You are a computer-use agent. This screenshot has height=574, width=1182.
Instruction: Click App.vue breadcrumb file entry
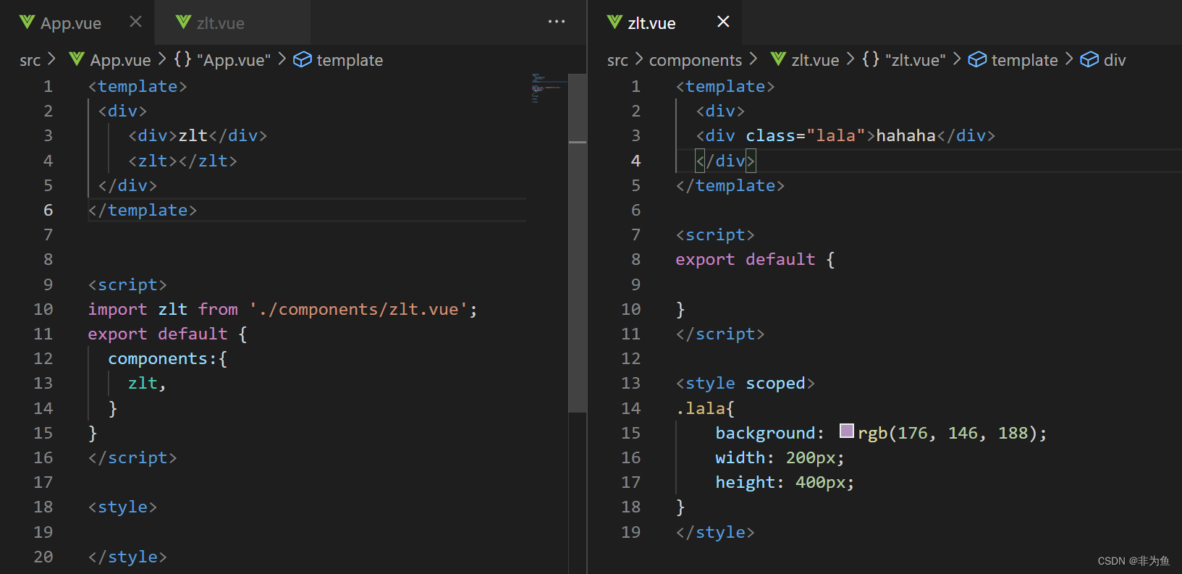[120, 60]
